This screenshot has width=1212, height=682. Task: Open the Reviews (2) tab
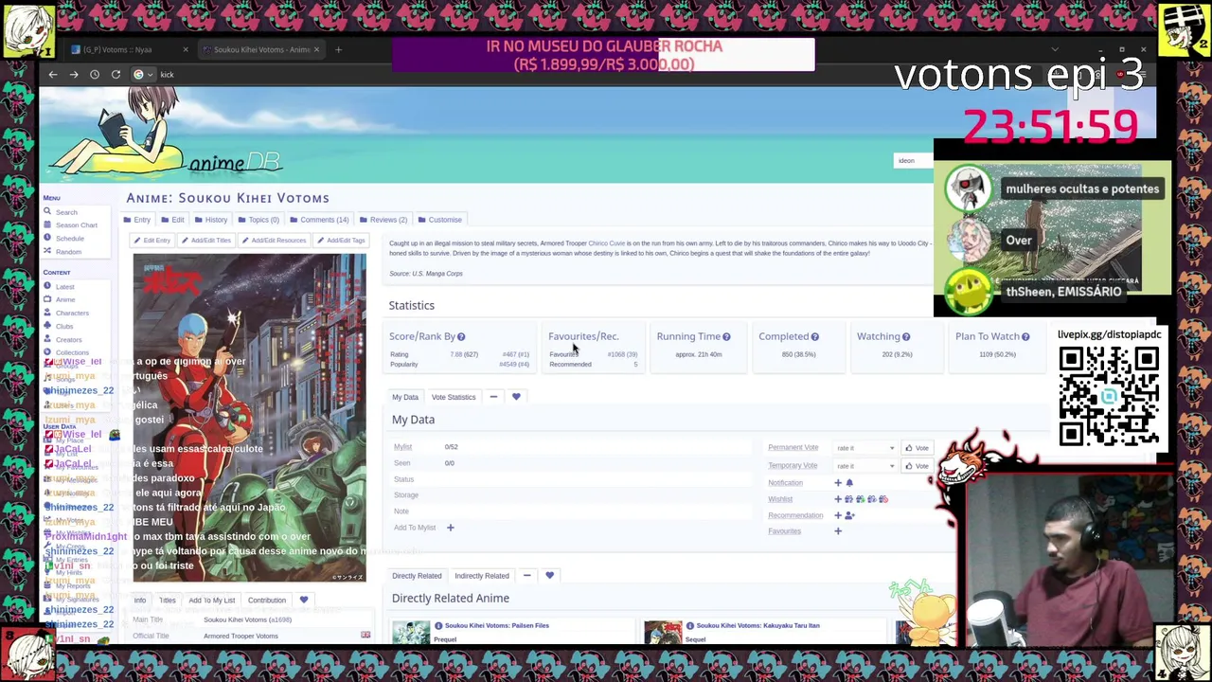[383, 220]
